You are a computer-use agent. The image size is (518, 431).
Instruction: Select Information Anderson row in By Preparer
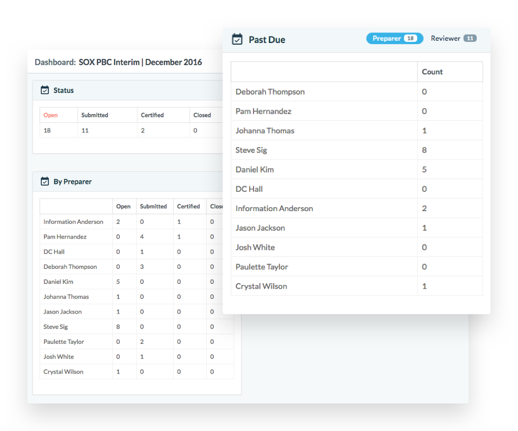137,222
